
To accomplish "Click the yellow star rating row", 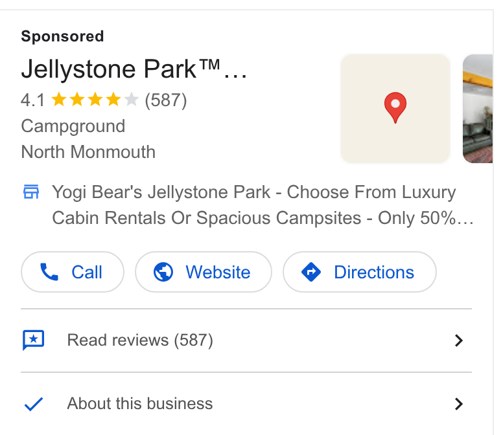I will [x=95, y=100].
